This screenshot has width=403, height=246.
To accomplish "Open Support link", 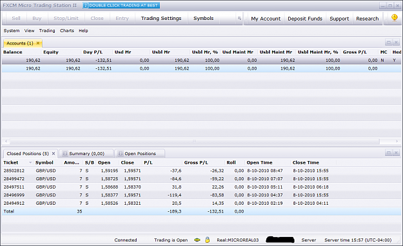I will (339, 19).
